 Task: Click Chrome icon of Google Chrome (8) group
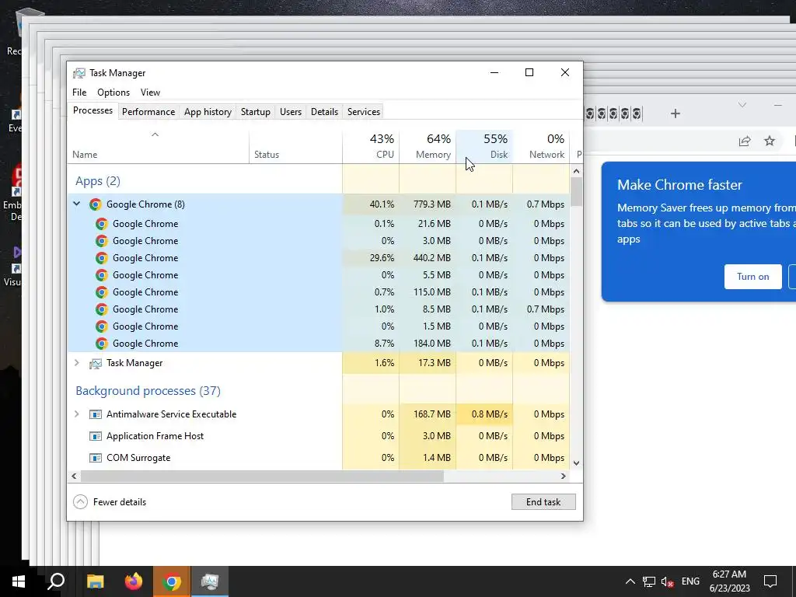(95, 204)
